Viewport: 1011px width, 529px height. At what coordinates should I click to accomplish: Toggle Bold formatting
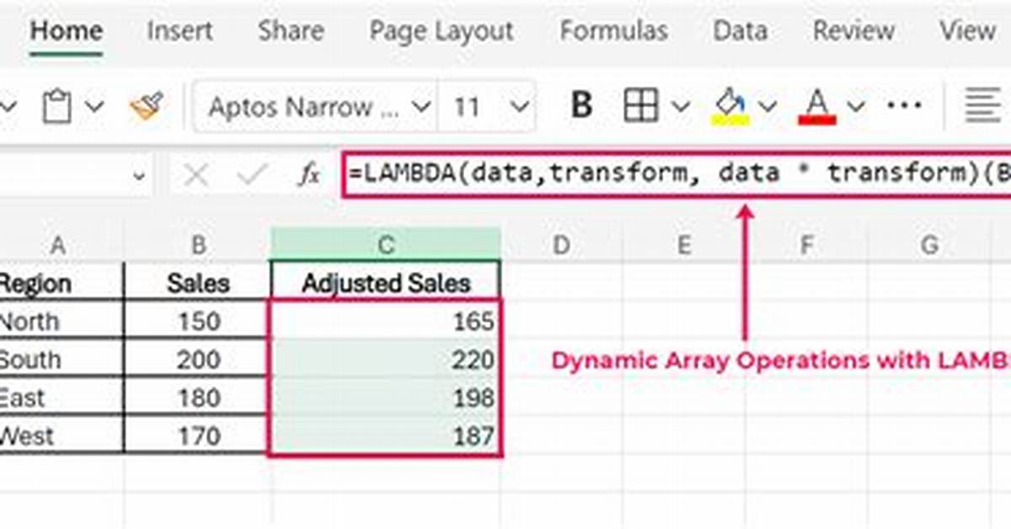[581, 107]
